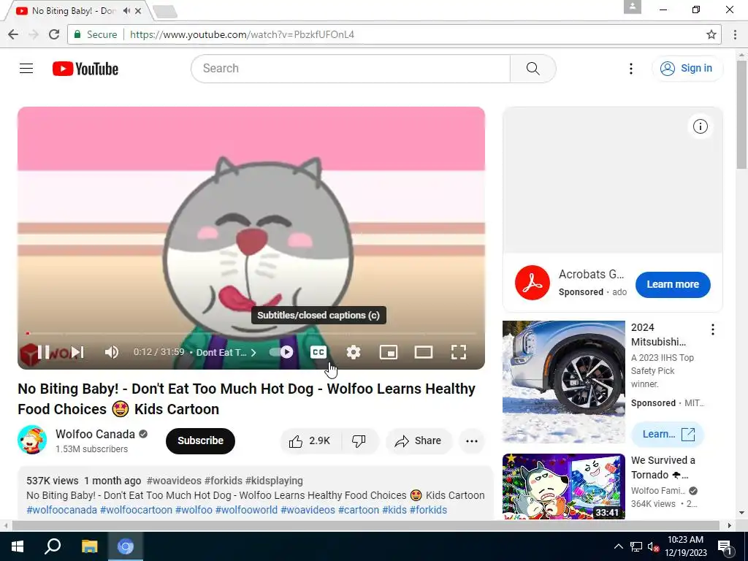The image size is (748, 561).
Task: Pause the video with pause button
Action: pos(43,352)
